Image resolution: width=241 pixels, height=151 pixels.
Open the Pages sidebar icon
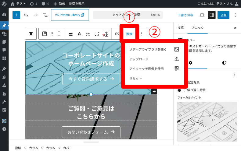(x=4, y=42)
